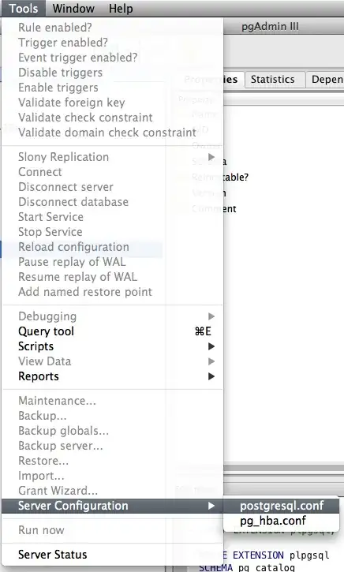Select Server Status menu item
Viewport: 344px width, 572px height.
tap(112, 555)
